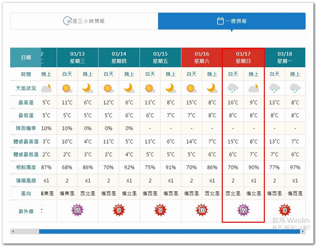This screenshot has width=316, height=246.
Task: Select the 03/18 星期一 column header
Action: pyautogui.click(x=285, y=58)
